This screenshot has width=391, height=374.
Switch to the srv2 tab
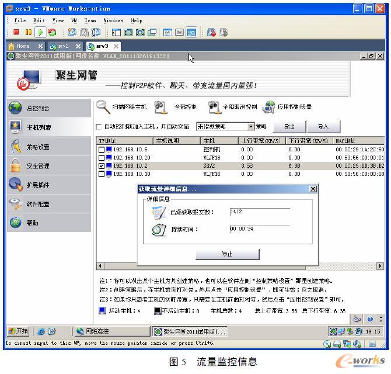(x=62, y=46)
